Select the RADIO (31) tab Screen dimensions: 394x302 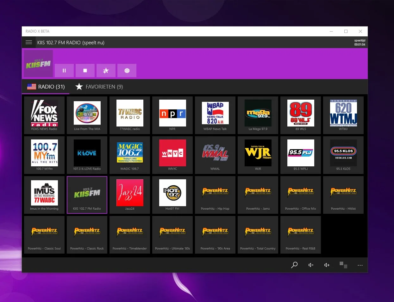pos(46,87)
